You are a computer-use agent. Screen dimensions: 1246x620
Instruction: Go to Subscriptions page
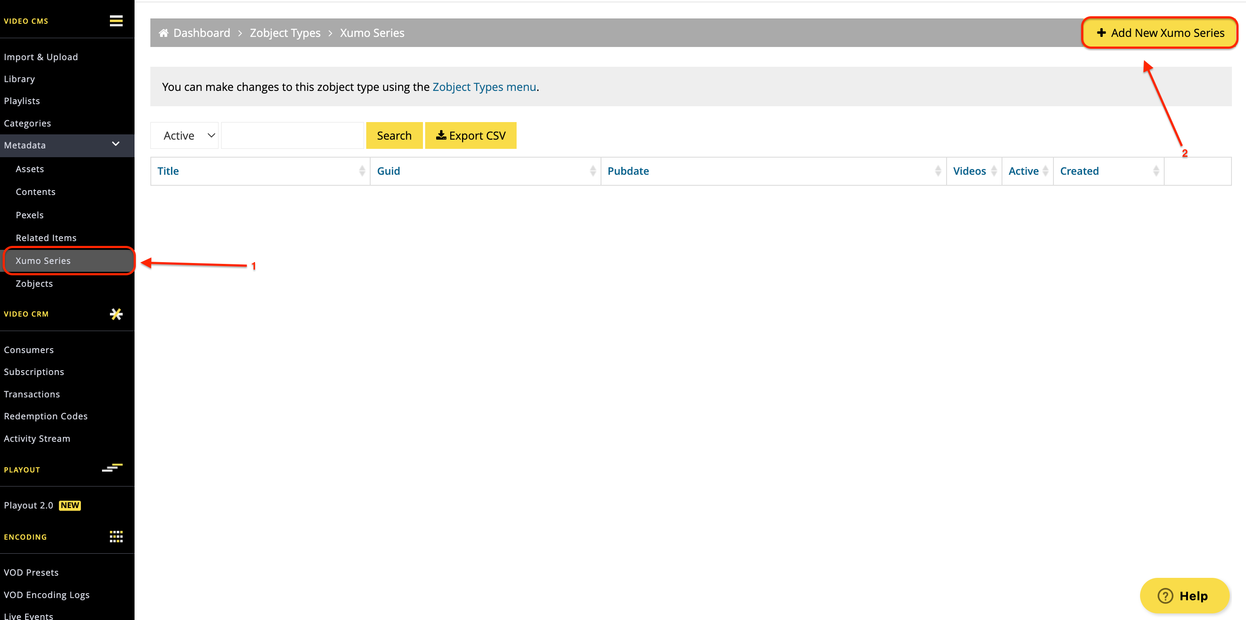coord(34,372)
